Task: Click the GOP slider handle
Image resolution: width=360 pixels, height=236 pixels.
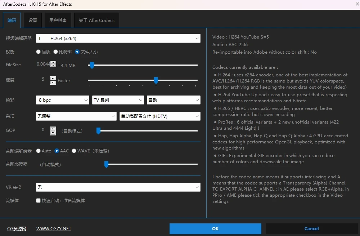Action: (99, 131)
